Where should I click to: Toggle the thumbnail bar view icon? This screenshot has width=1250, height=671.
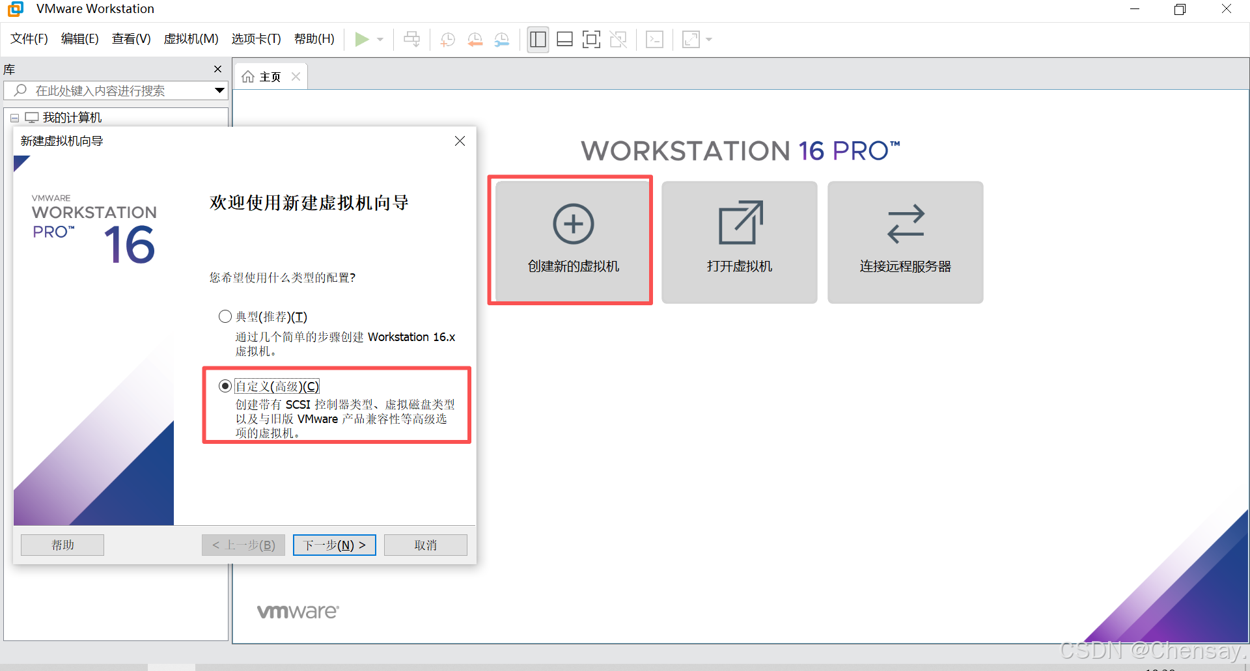564,39
